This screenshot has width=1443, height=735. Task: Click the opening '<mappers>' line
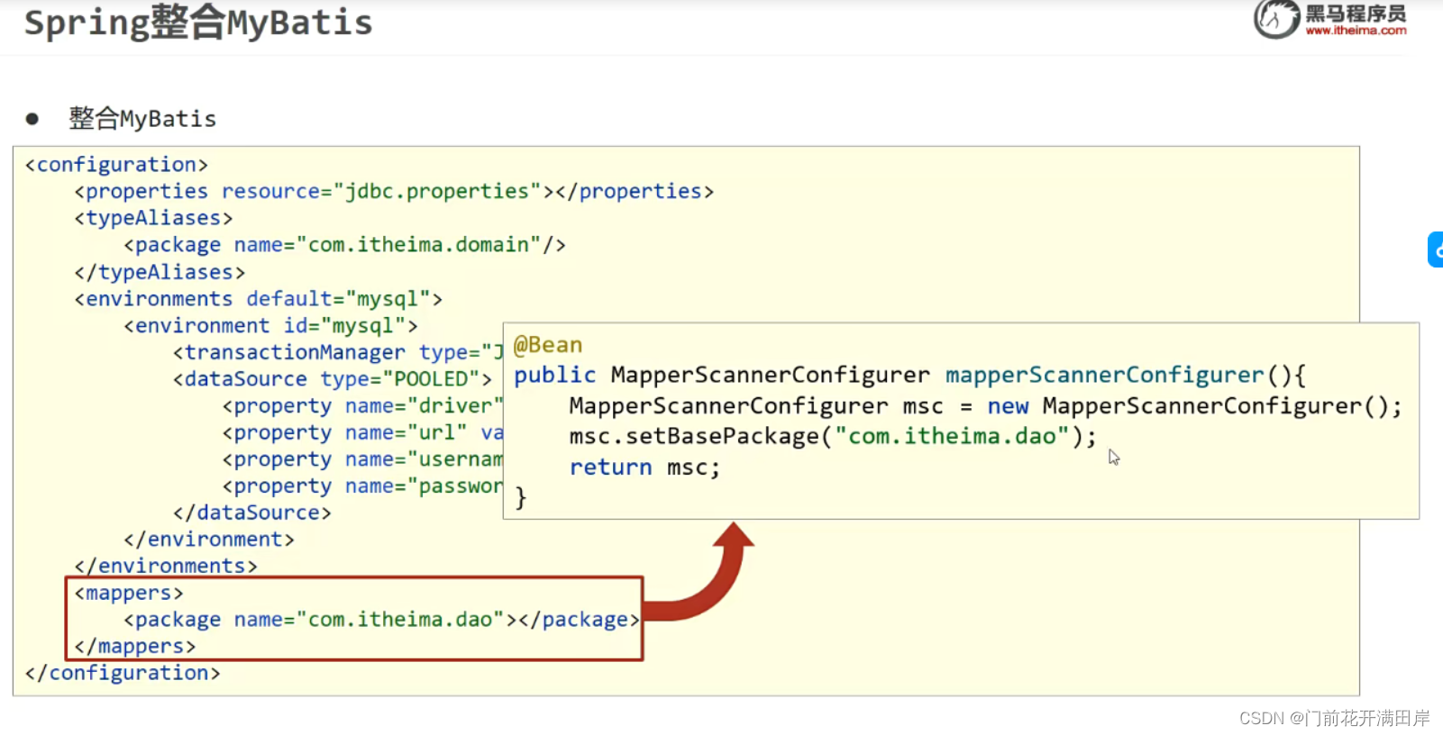pos(129,594)
